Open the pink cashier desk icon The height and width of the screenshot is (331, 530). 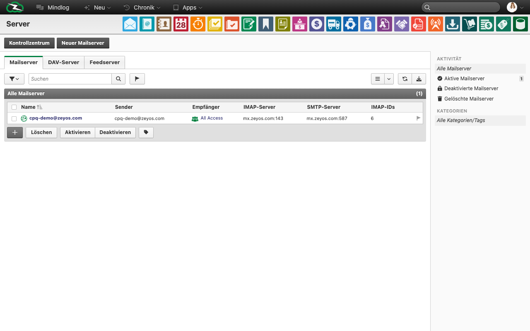tap(300, 24)
